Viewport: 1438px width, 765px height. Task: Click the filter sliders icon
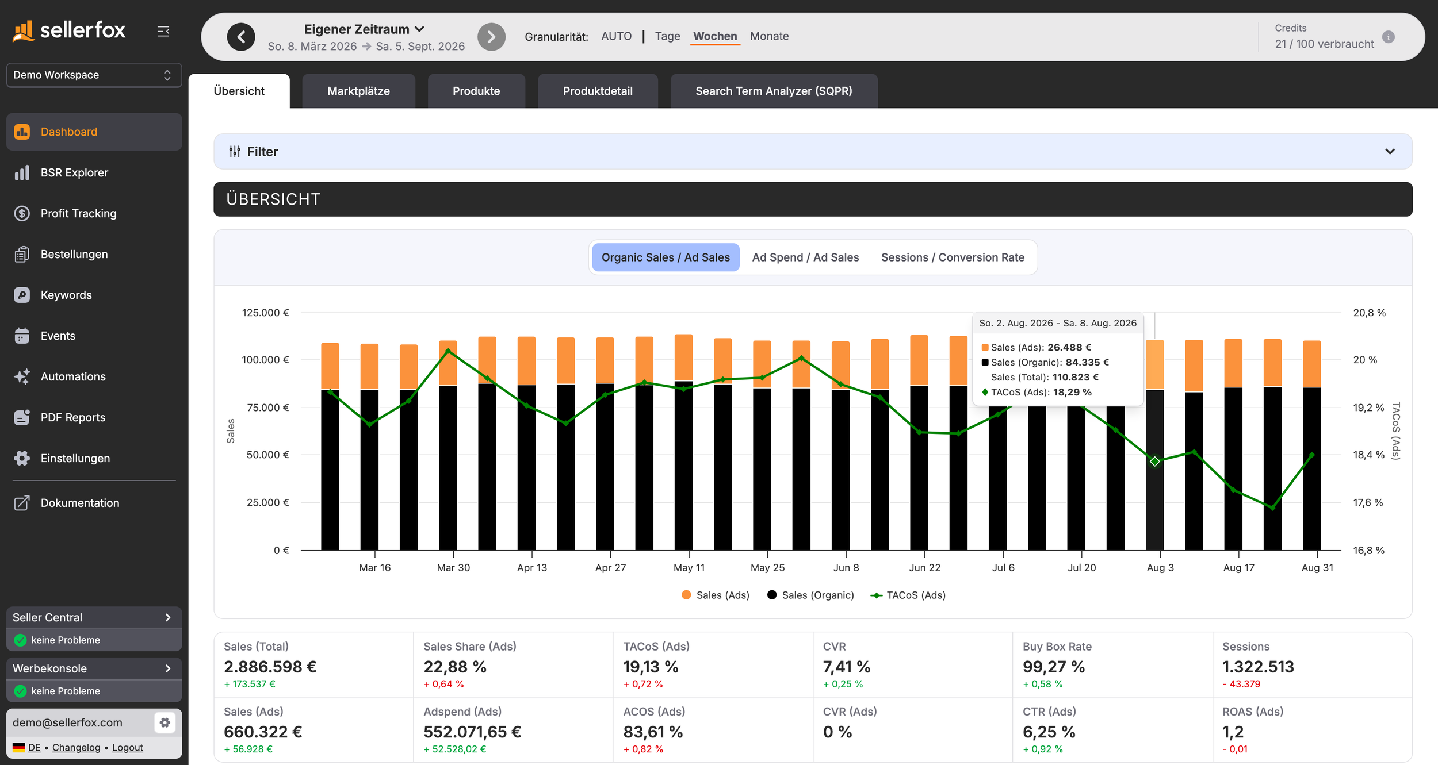[x=235, y=152]
